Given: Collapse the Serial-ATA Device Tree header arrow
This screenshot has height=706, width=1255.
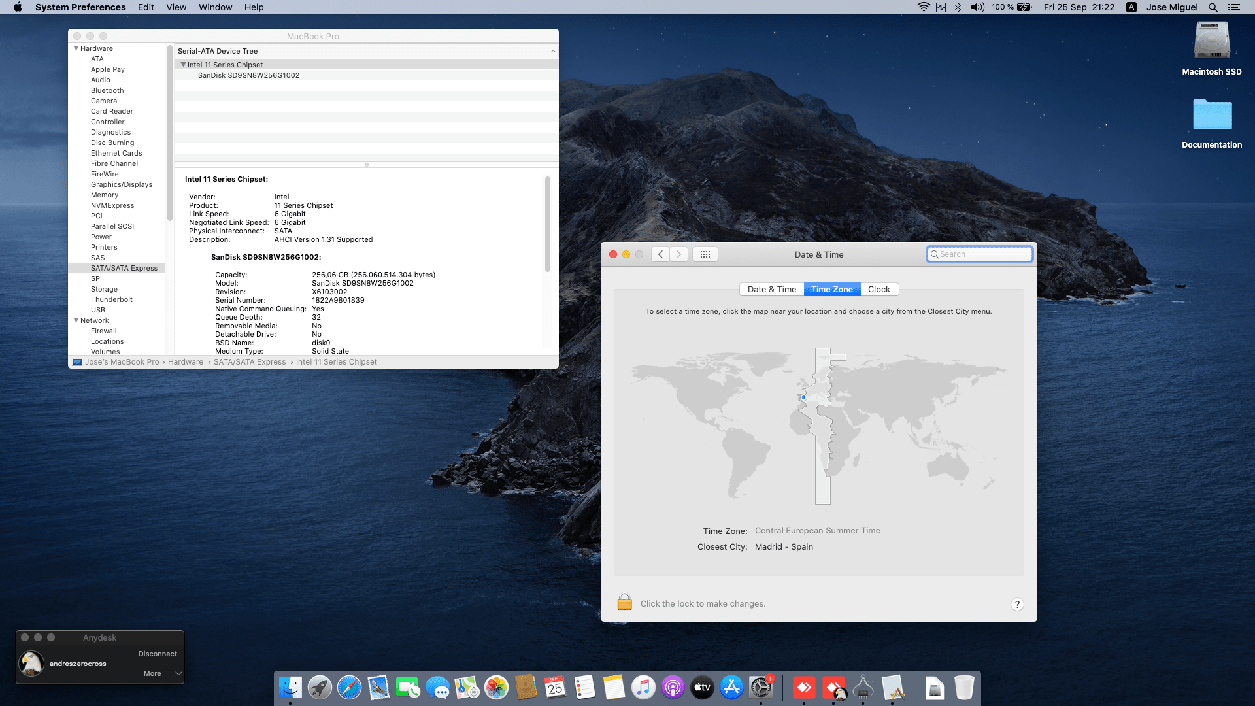Looking at the screenshot, I should (553, 51).
